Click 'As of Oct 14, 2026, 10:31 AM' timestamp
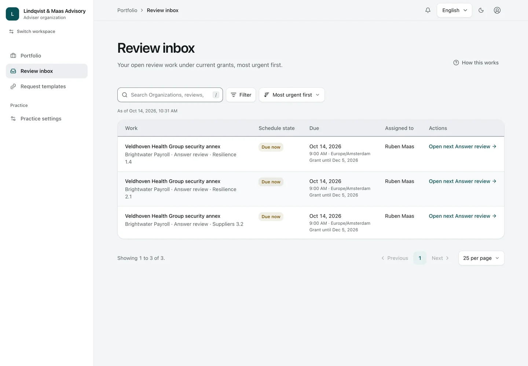 point(147,111)
